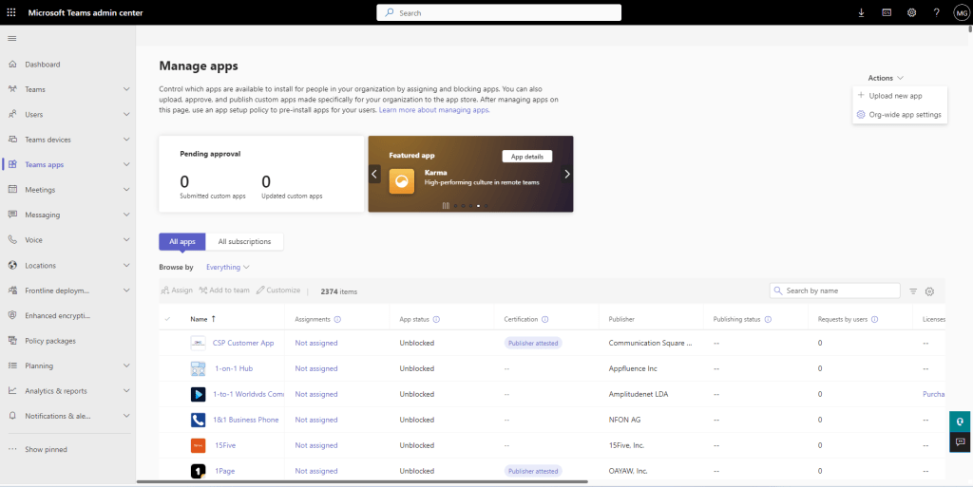Click the Search by name field
The image size is (973, 487).
(x=840, y=290)
